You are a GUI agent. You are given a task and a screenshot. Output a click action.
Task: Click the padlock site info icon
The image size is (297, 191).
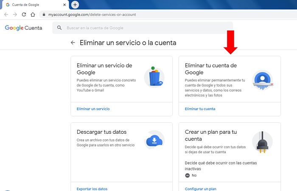pyautogui.click(x=44, y=14)
